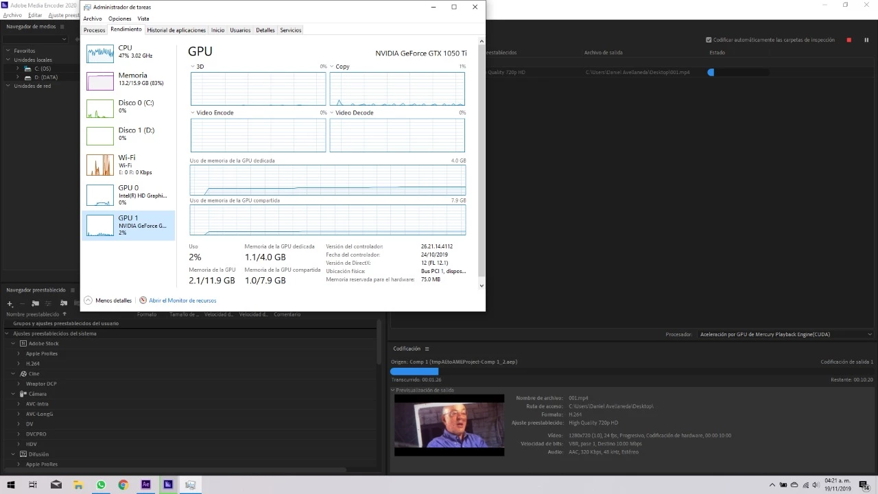Switch to Historial de aplicaciones tab

(x=176, y=30)
